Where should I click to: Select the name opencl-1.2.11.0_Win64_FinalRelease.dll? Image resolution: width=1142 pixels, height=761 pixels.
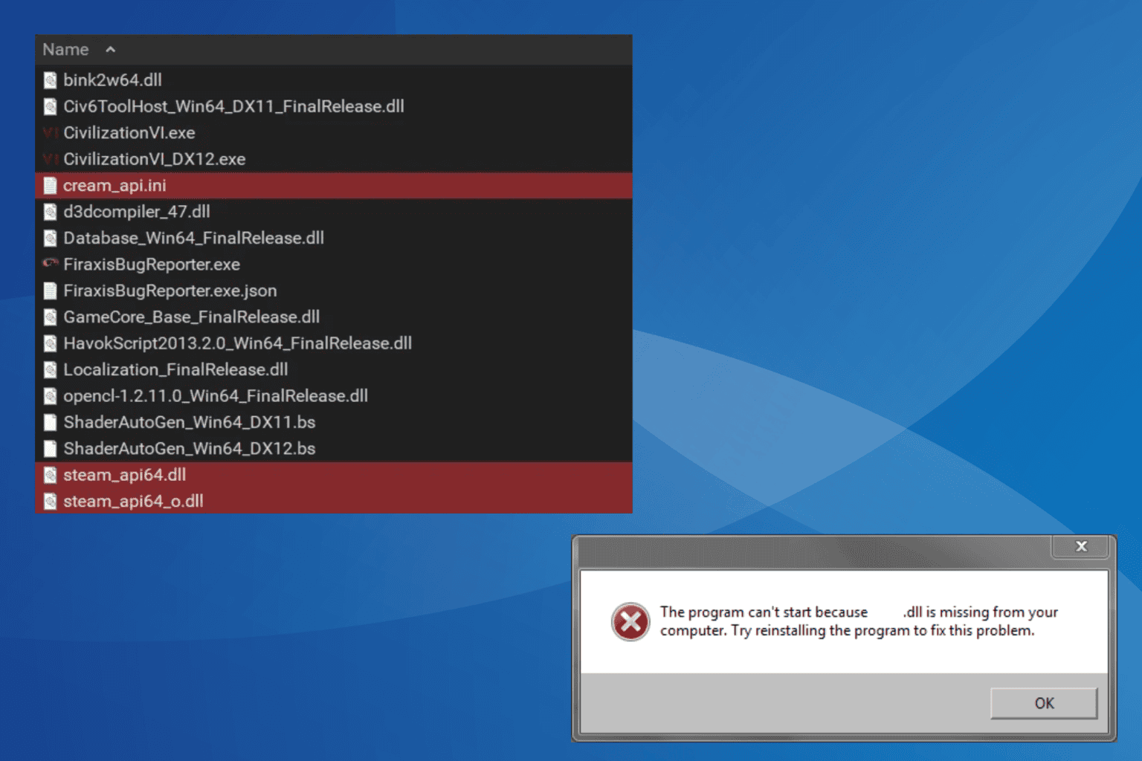click(x=216, y=396)
